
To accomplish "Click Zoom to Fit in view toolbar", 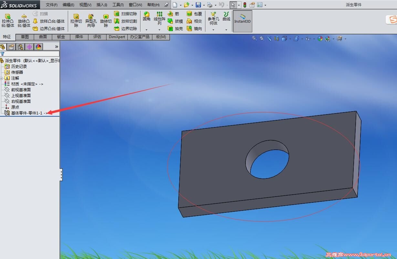I will (x=255, y=38).
